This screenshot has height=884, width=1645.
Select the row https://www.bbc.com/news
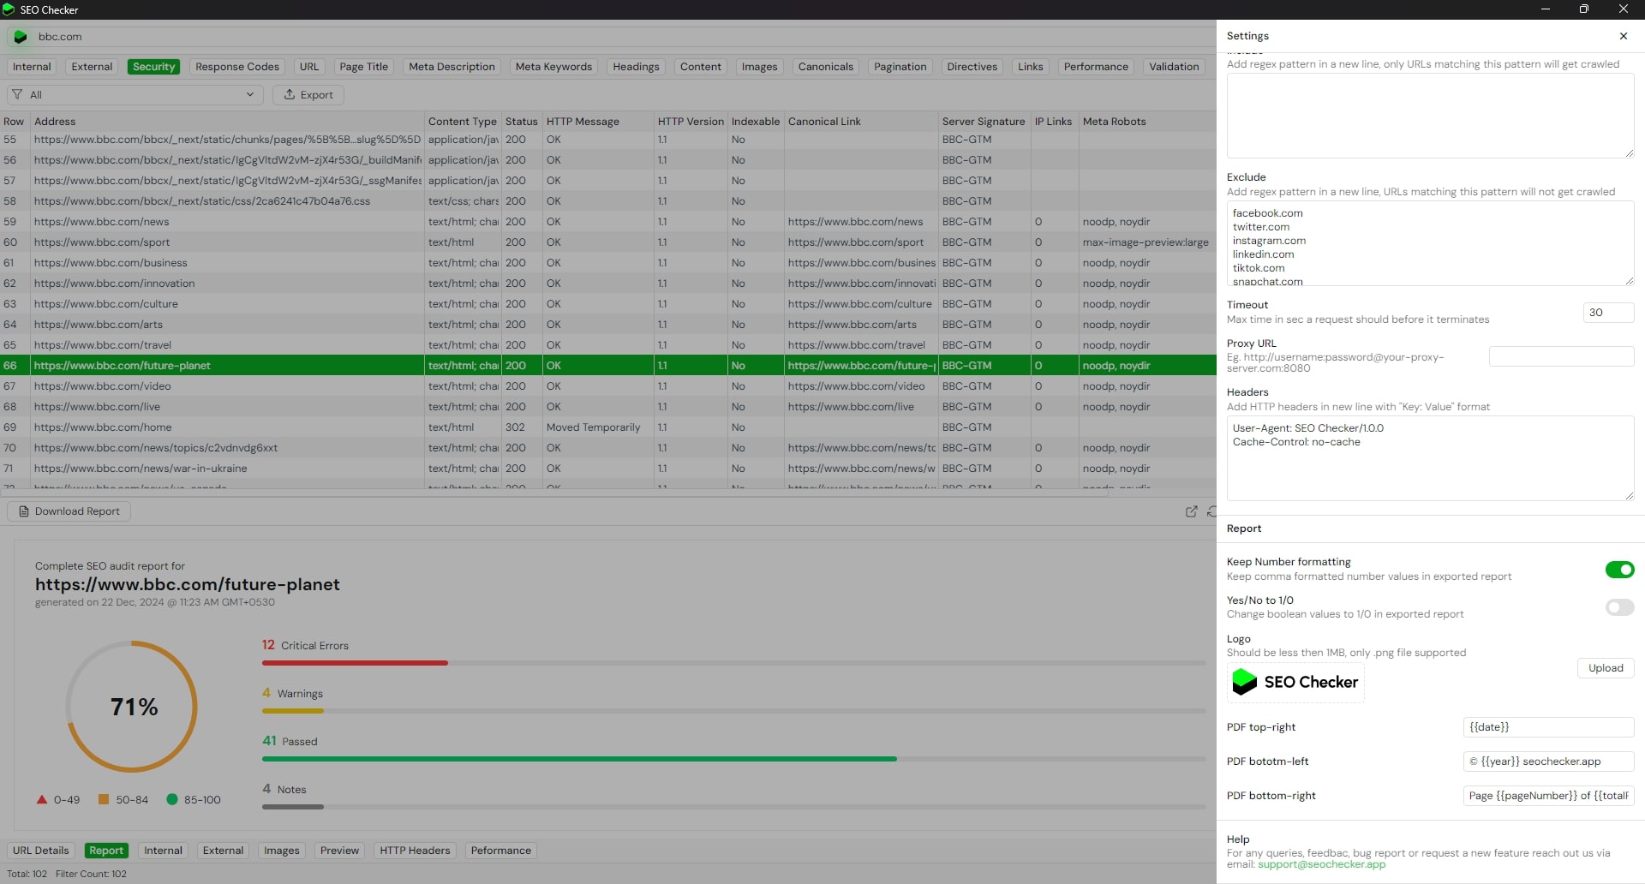(x=608, y=222)
